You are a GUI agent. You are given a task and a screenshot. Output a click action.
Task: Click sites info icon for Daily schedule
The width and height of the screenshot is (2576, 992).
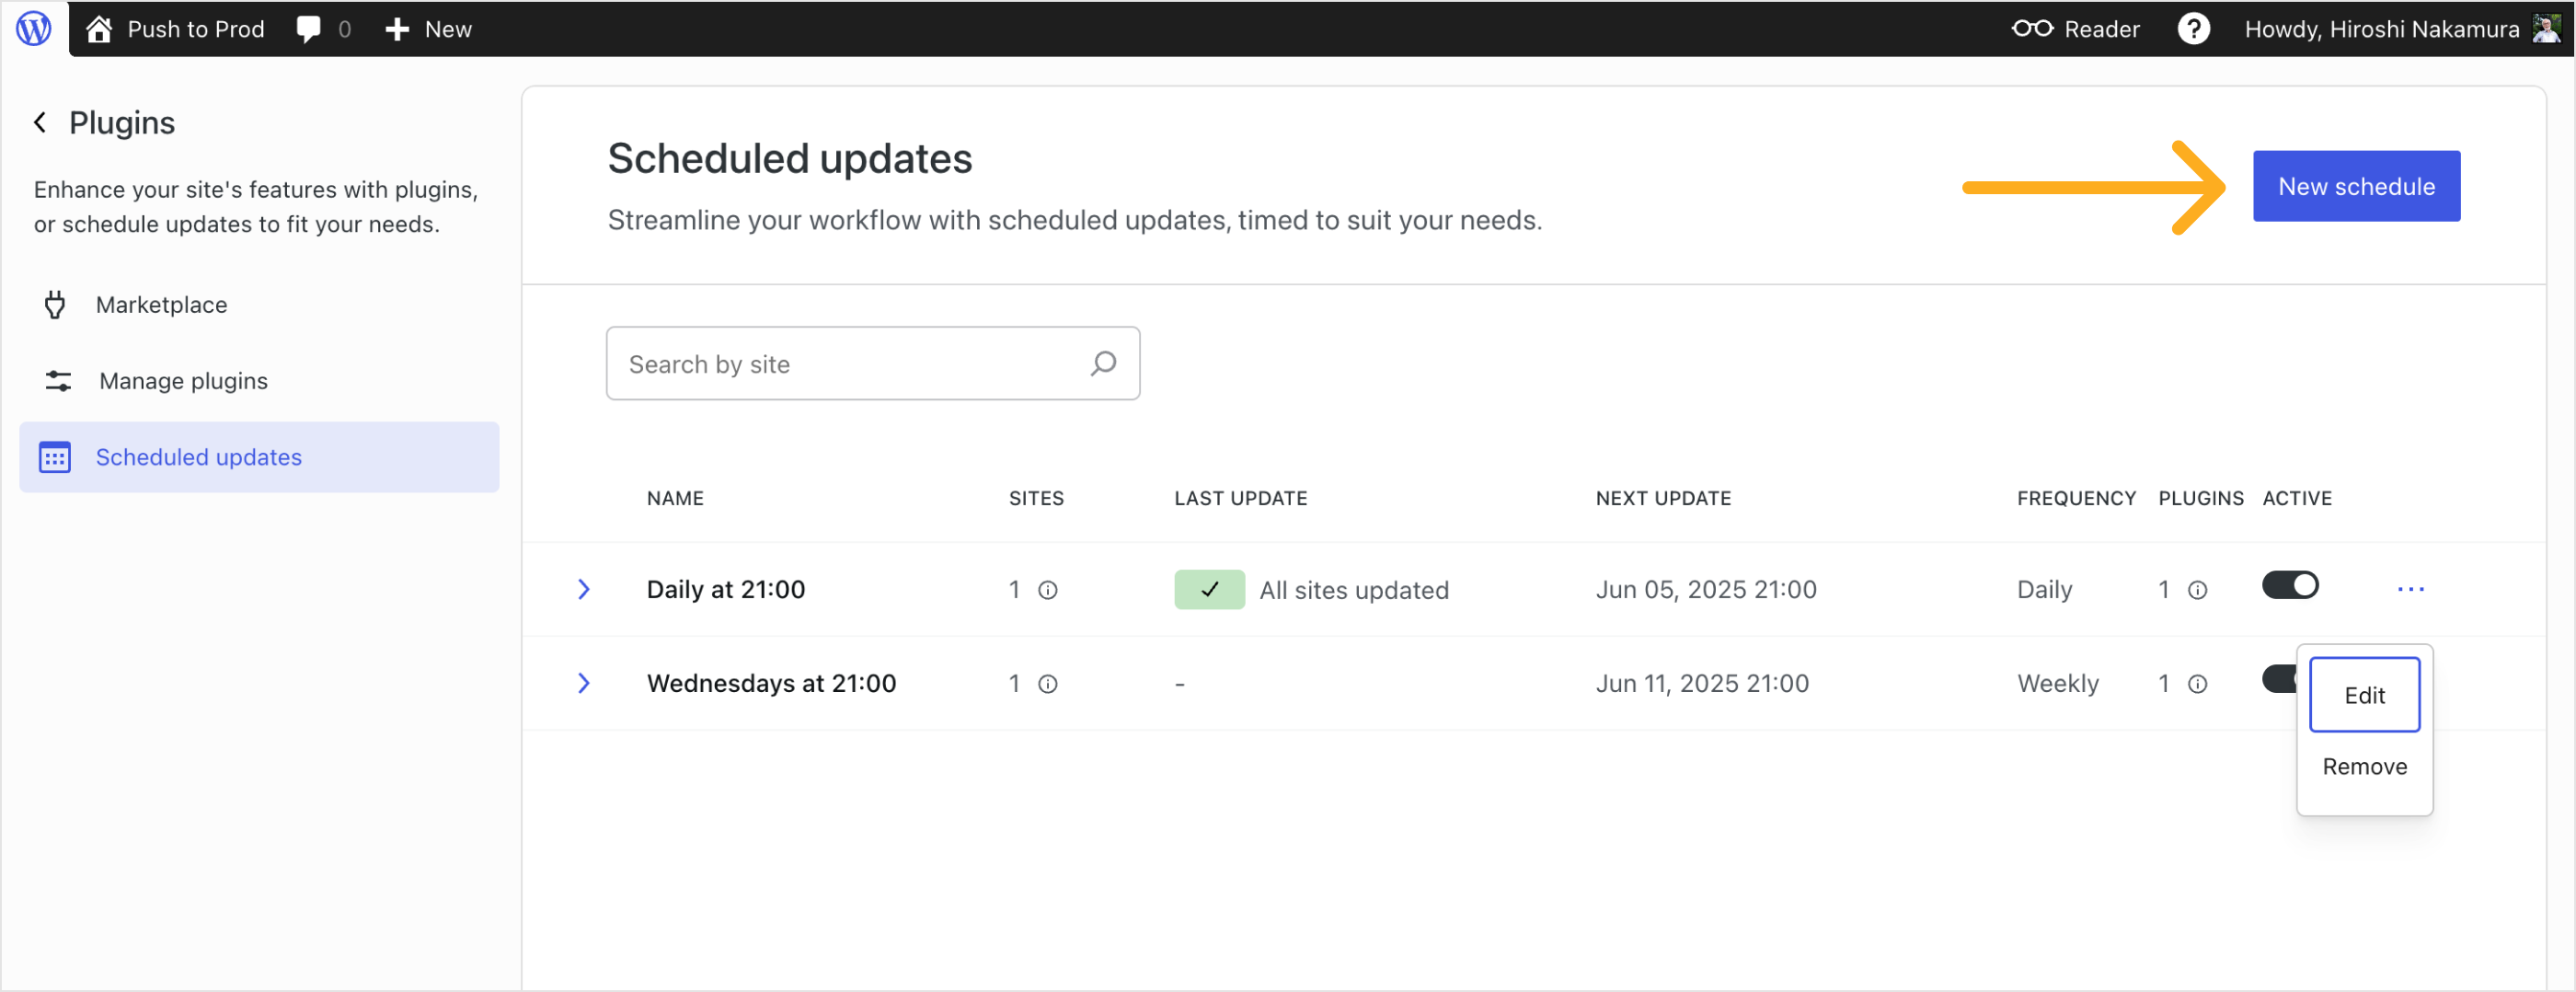(x=1047, y=590)
